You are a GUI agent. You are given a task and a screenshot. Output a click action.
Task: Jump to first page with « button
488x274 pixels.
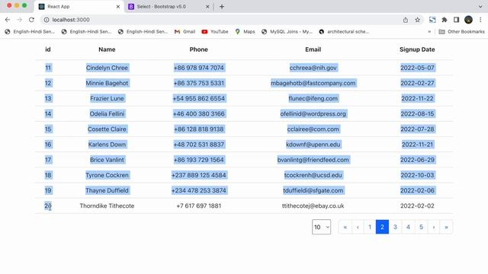coord(345,227)
